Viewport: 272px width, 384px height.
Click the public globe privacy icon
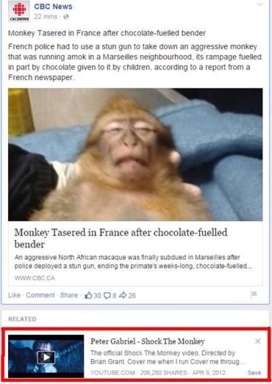pyautogui.click(x=66, y=17)
